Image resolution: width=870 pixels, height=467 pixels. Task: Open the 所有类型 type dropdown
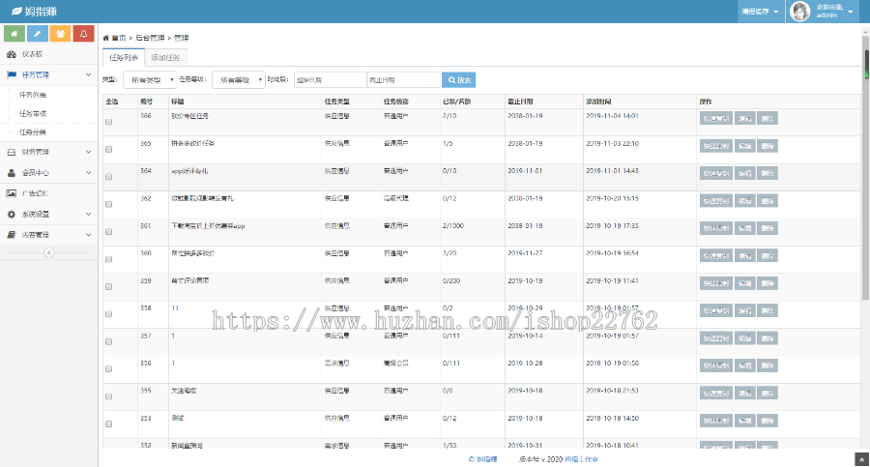click(149, 80)
